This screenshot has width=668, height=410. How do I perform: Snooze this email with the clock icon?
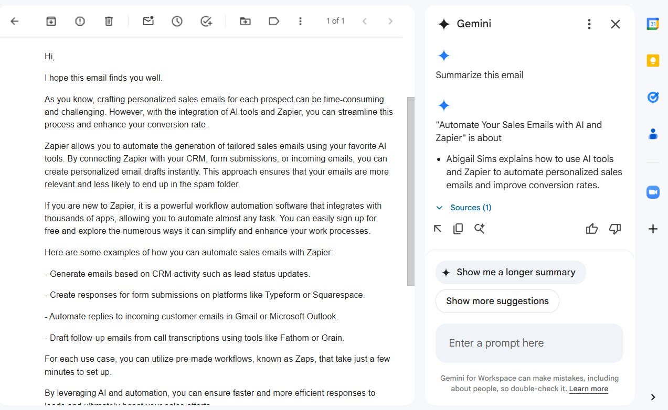pyautogui.click(x=177, y=21)
